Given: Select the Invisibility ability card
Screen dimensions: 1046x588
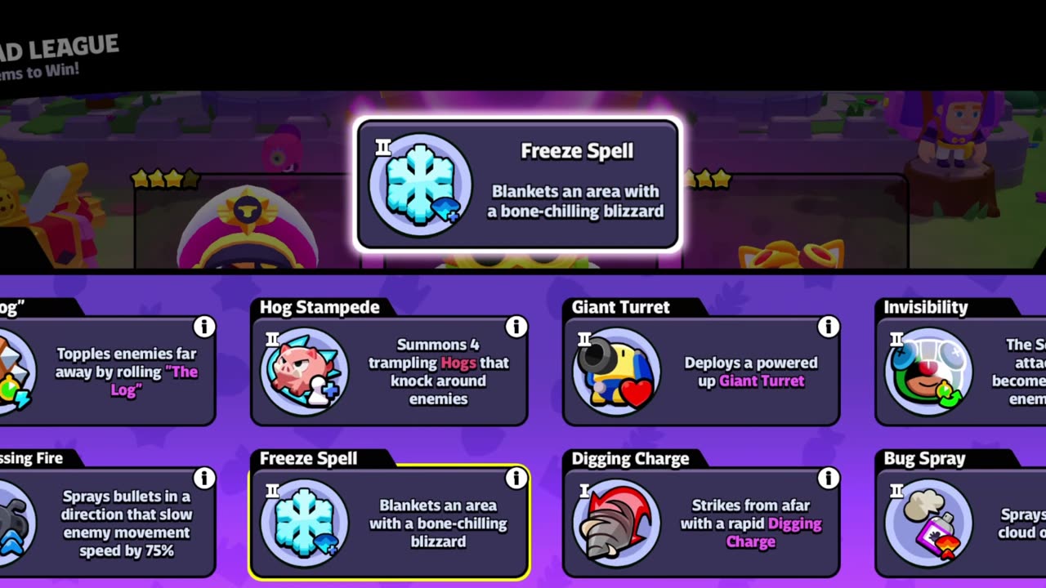Looking at the screenshot, I should [x=960, y=362].
